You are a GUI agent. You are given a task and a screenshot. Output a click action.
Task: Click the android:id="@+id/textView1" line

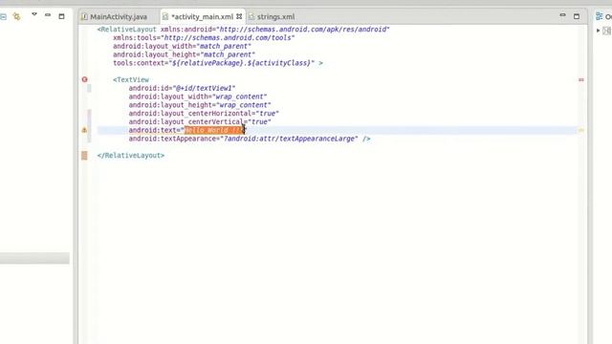183,88
